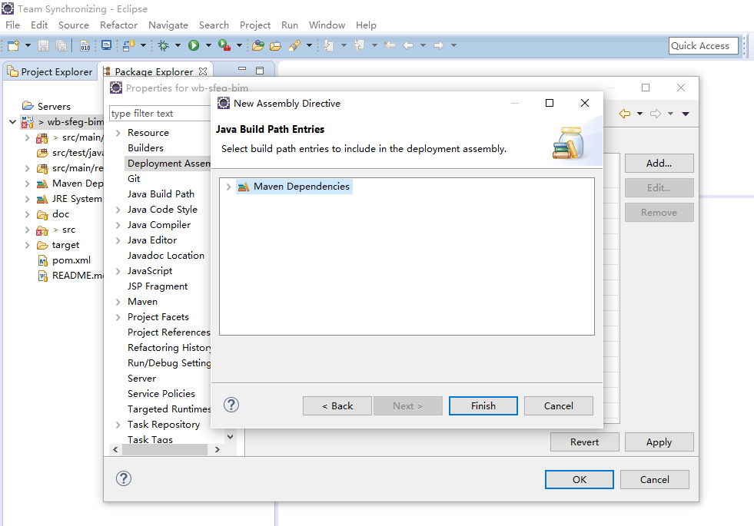
Task: Click the Debug bug toolbar icon
Action: [x=164, y=45]
